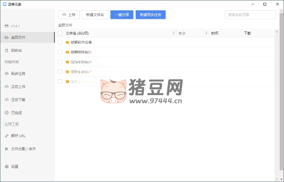Click the 解析 URL link icon
Screen dimensions: 284x182
pos(6,136)
